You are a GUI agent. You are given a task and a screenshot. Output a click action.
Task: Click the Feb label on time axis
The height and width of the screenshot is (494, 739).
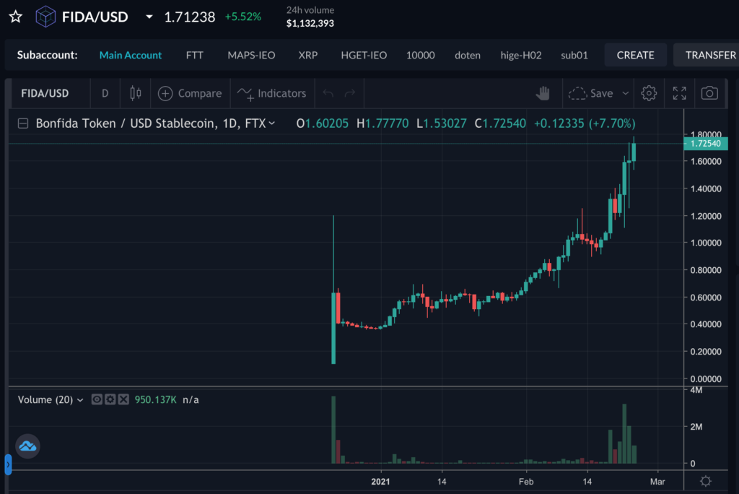526,482
